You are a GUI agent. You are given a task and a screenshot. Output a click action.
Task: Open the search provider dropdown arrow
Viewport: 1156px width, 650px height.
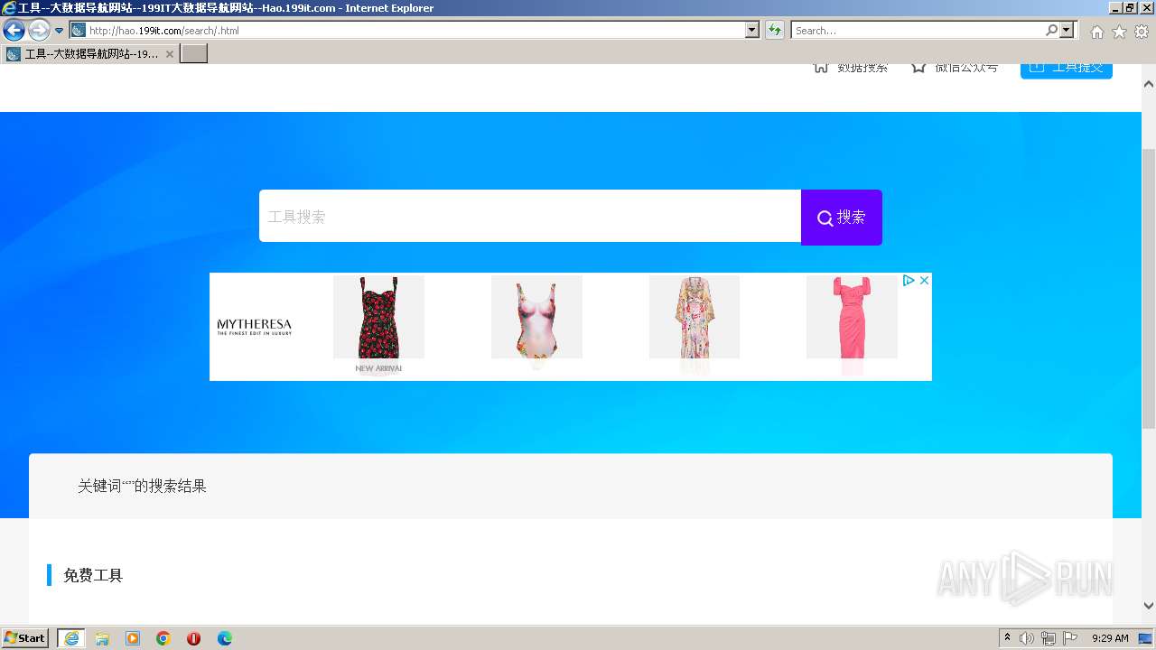click(1067, 31)
